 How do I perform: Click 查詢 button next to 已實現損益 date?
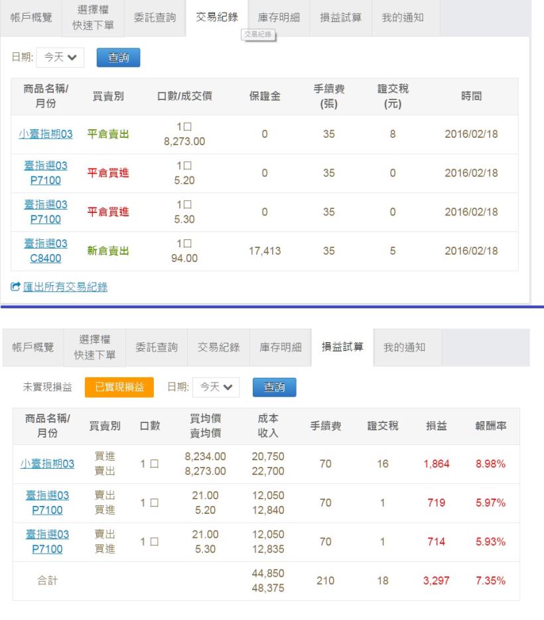coord(274,387)
